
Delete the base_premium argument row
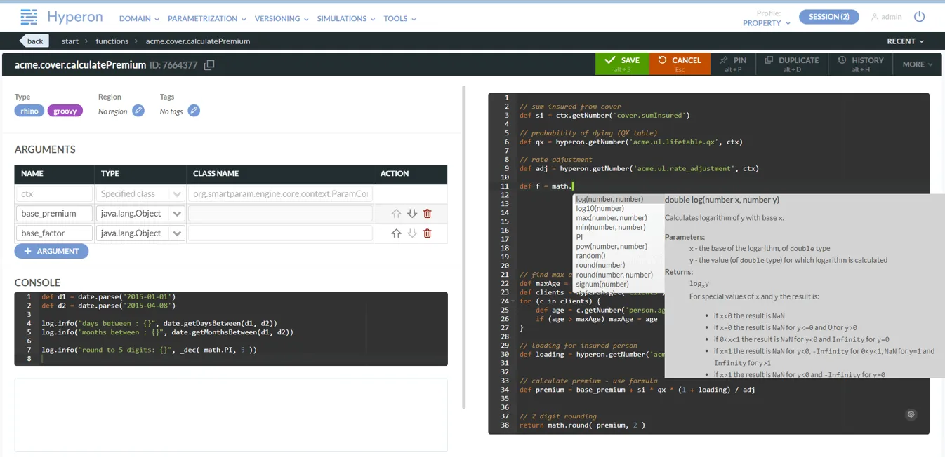(x=428, y=214)
